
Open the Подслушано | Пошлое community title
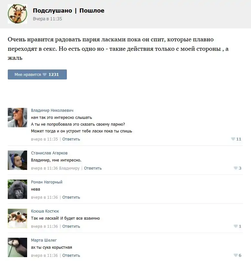pos(68,10)
